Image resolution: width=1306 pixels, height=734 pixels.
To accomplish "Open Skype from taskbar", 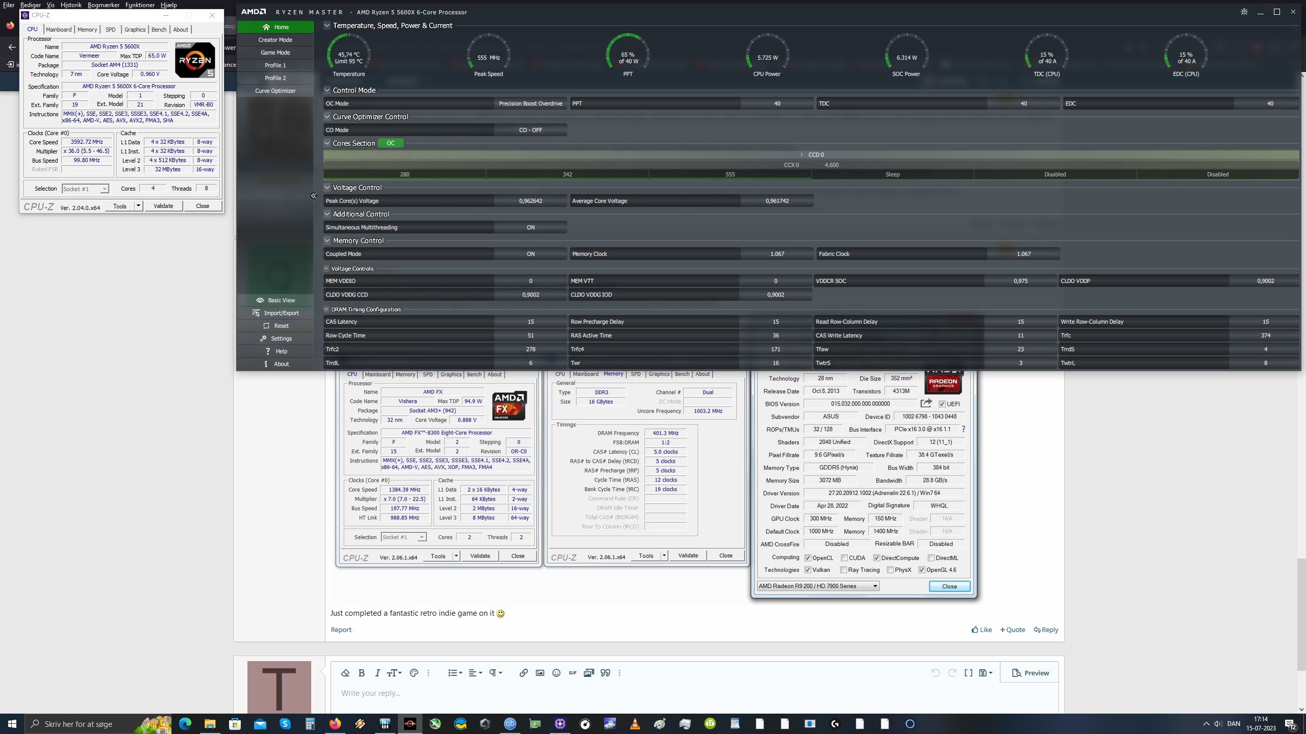I will click(285, 724).
